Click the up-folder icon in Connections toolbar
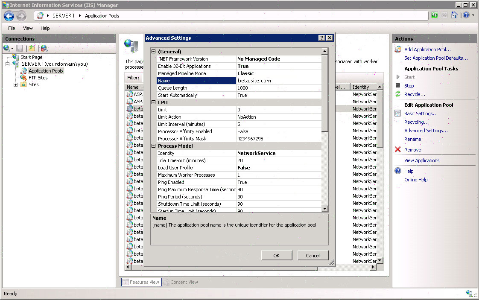This screenshot has width=479, height=300. pos(32,48)
